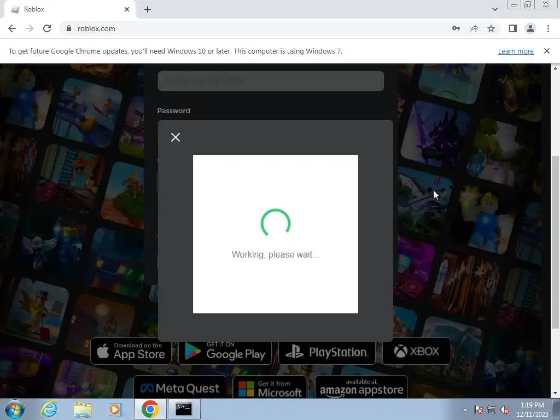The height and width of the screenshot is (420, 560).
Task: Click the scrollbar up arrow
Action: pyautogui.click(x=555, y=68)
